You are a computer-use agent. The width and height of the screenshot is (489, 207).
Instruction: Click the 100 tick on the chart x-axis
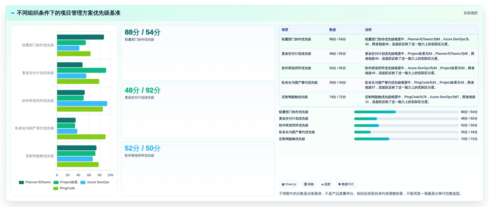point(110,175)
